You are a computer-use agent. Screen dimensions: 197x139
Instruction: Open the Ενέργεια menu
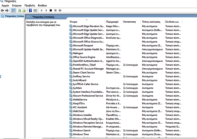(x=17, y=6)
